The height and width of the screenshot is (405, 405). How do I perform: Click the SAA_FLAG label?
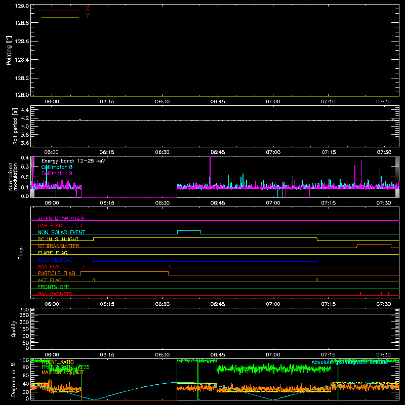(x=50, y=266)
